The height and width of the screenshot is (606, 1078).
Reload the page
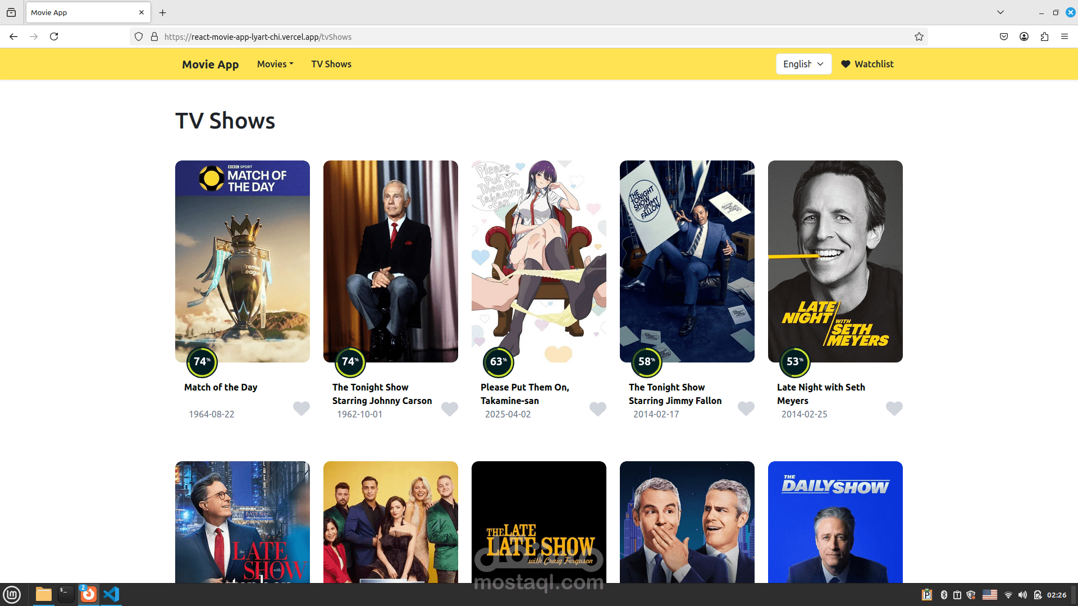point(54,37)
